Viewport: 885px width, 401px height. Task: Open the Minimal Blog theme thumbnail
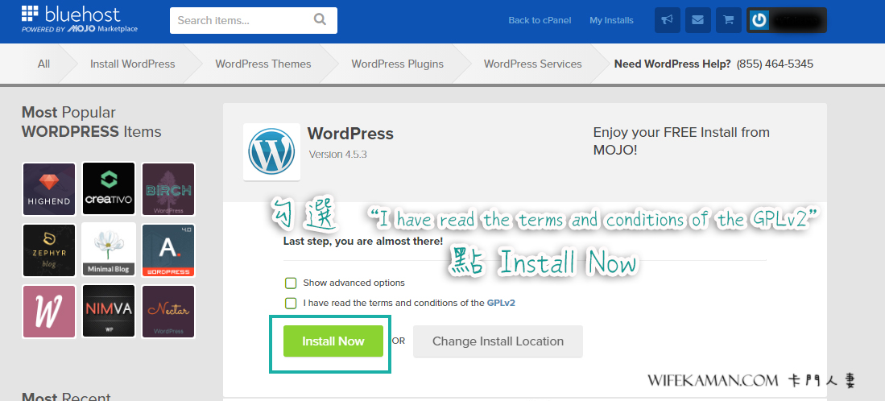pos(109,250)
